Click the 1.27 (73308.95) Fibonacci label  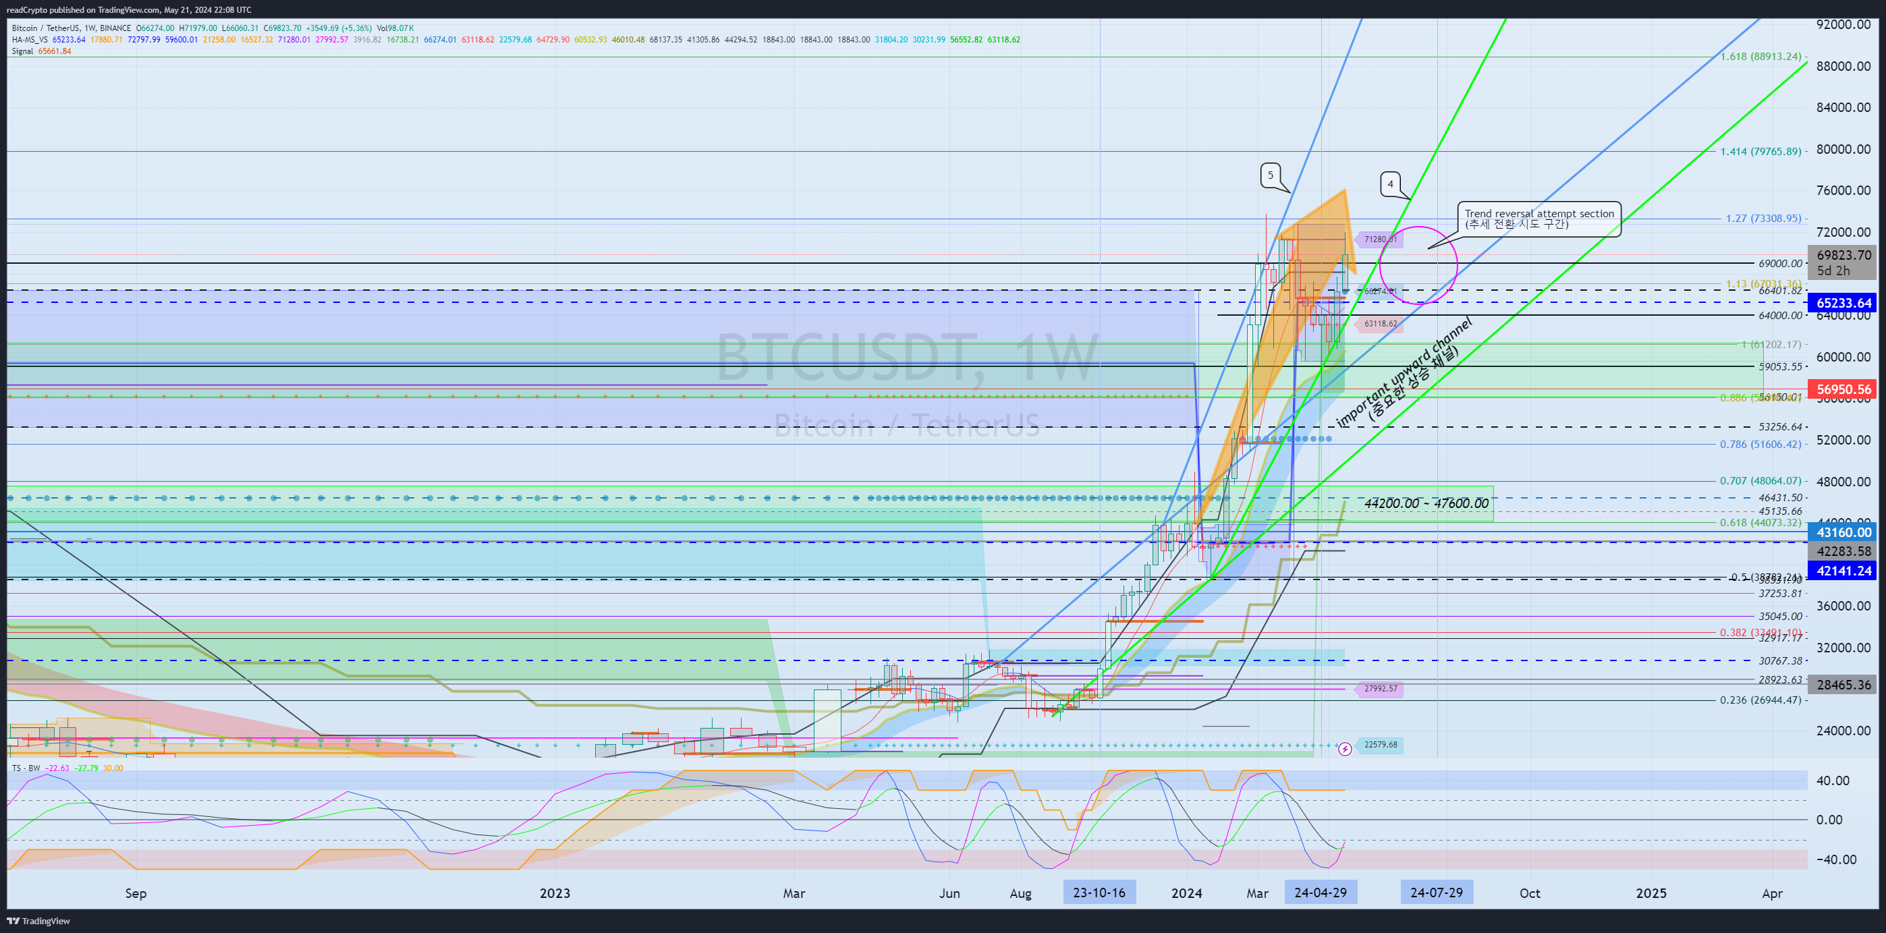[x=1763, y=219]
